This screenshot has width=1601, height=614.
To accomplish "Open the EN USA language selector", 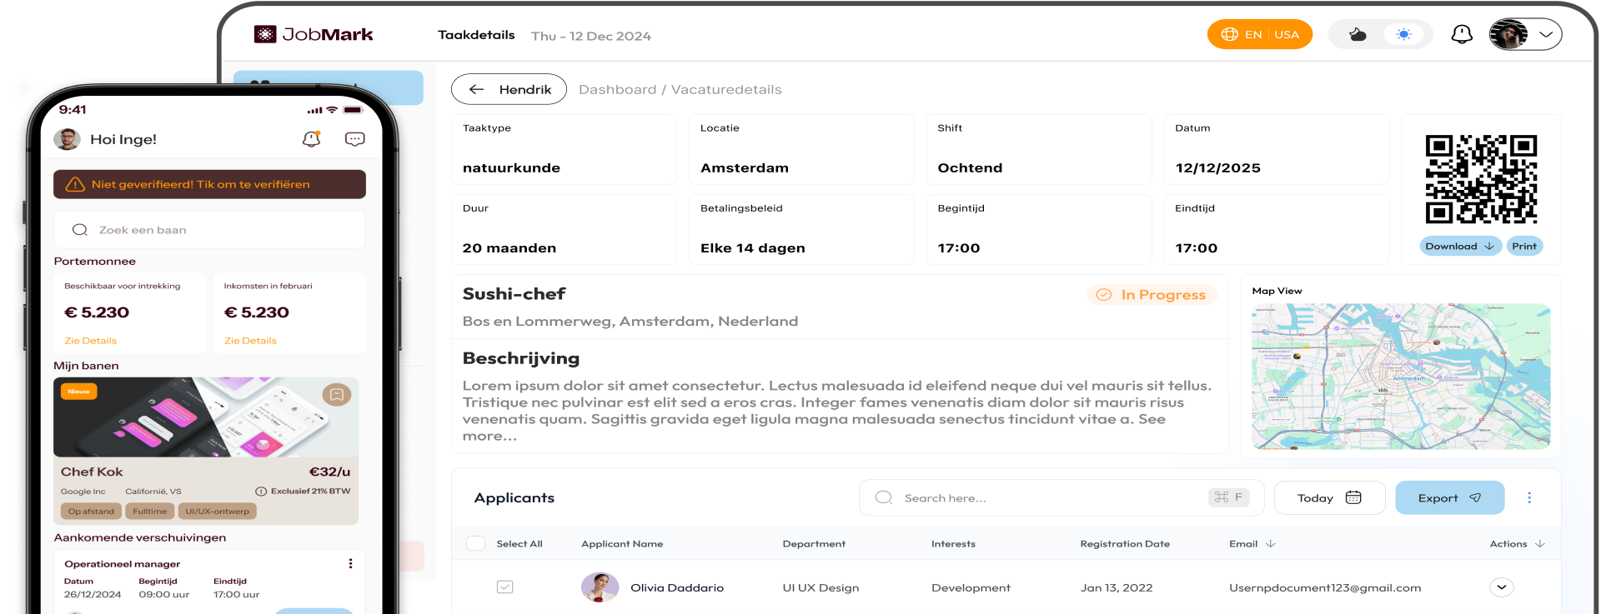I will tap(1259, 34).
